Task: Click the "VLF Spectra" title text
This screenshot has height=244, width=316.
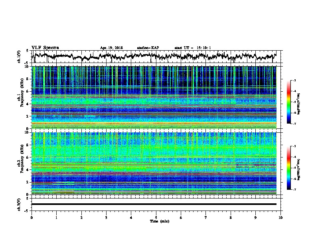Action: click(45, 48)
